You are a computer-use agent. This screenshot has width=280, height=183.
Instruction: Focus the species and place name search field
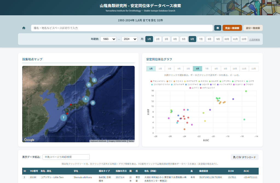122,28
